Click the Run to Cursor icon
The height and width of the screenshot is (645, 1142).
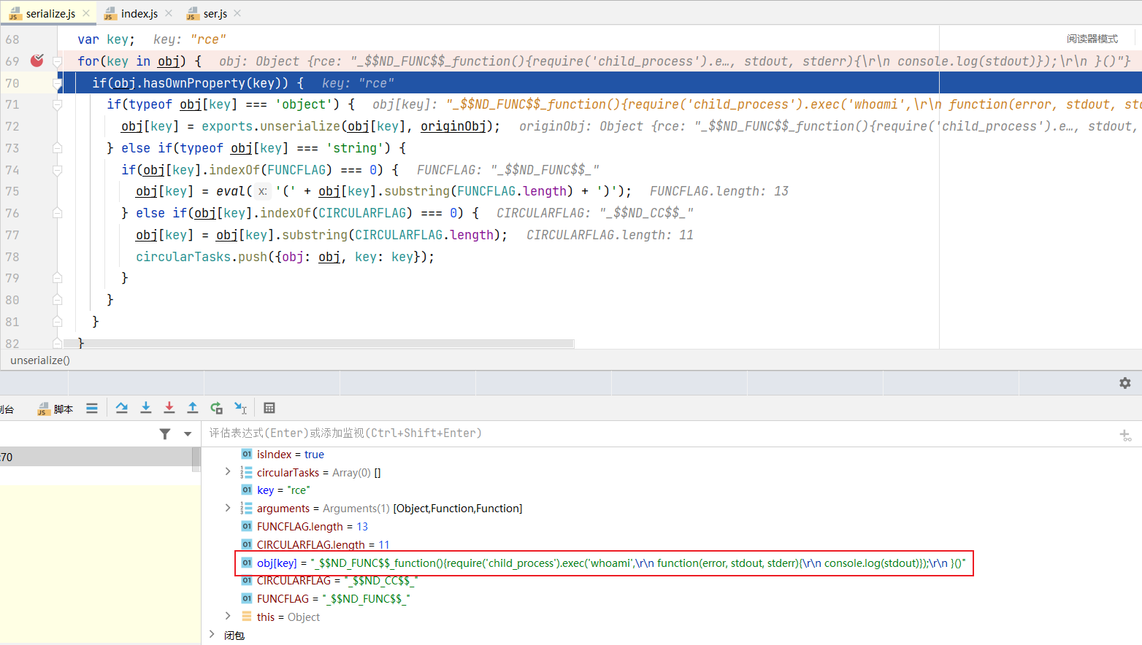tap(241, 409)
